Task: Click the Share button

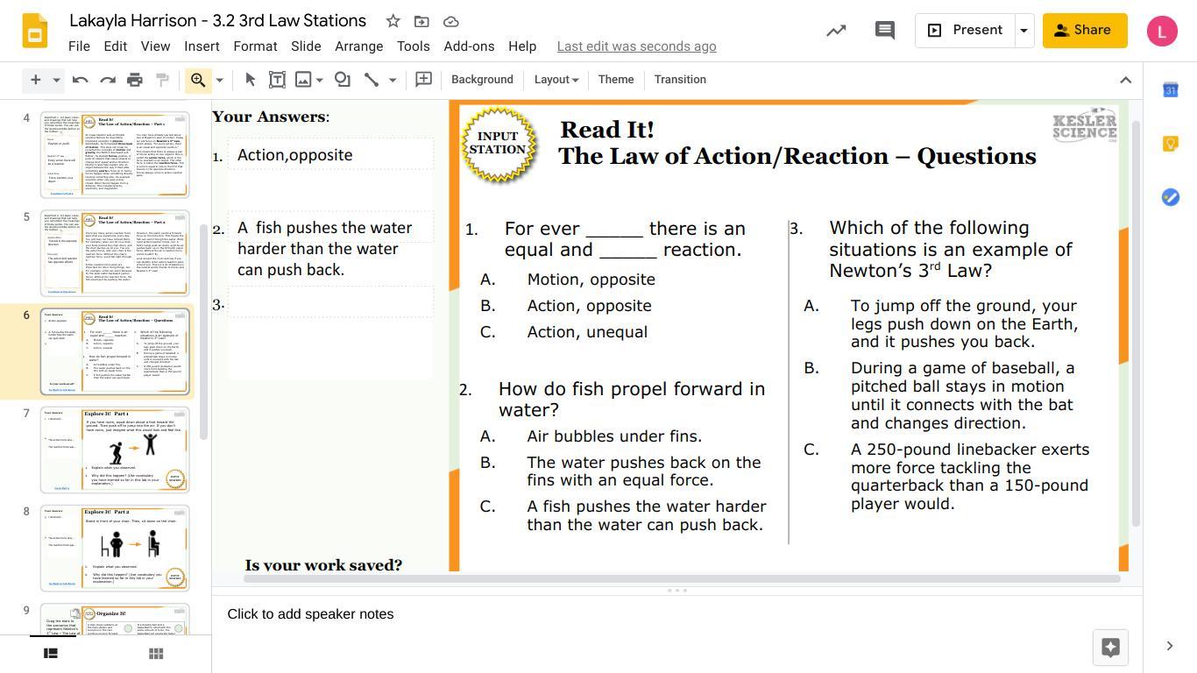Action: [x=1084, y=31]
